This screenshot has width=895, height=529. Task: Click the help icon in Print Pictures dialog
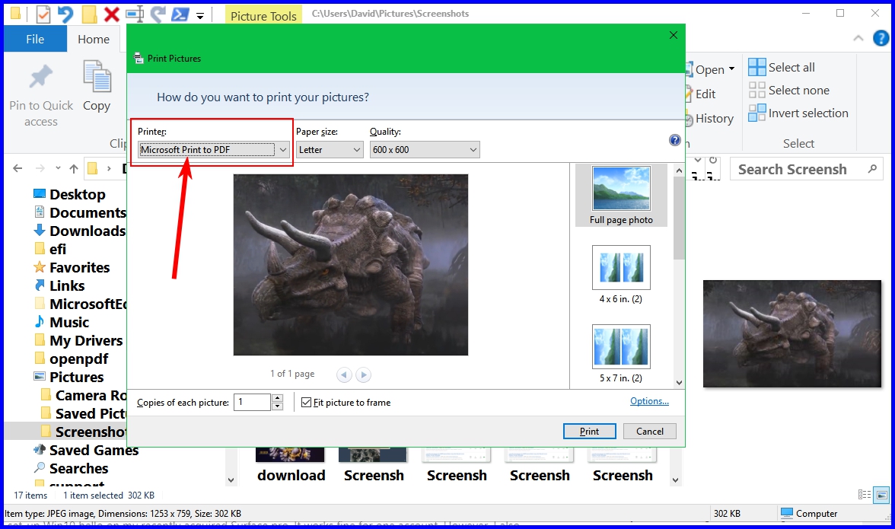click(674, 140)
